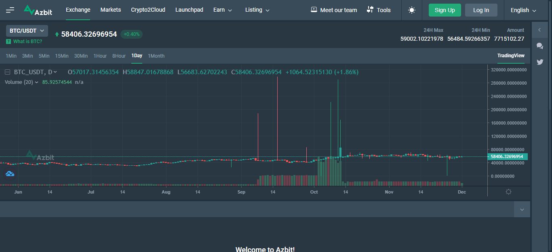
Task: Click the Tools menu icon
Action: coord(370,10)
